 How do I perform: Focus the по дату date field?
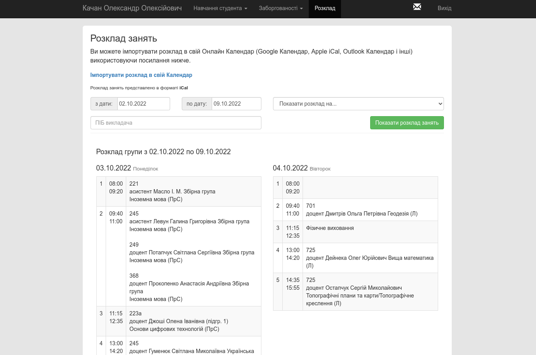236,104
